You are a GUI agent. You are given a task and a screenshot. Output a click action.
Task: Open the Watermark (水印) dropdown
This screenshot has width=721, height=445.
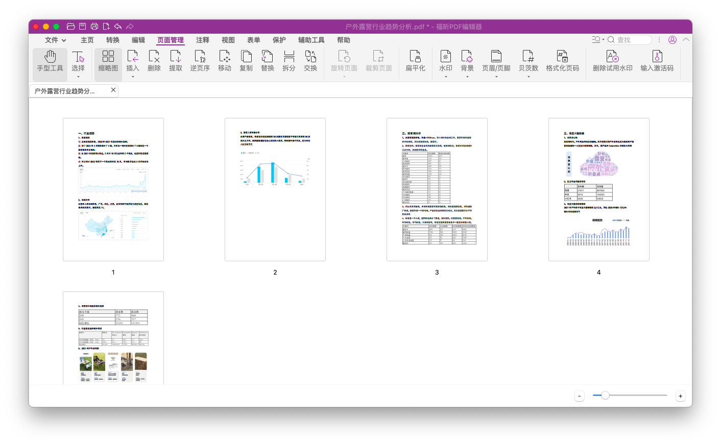446,77
